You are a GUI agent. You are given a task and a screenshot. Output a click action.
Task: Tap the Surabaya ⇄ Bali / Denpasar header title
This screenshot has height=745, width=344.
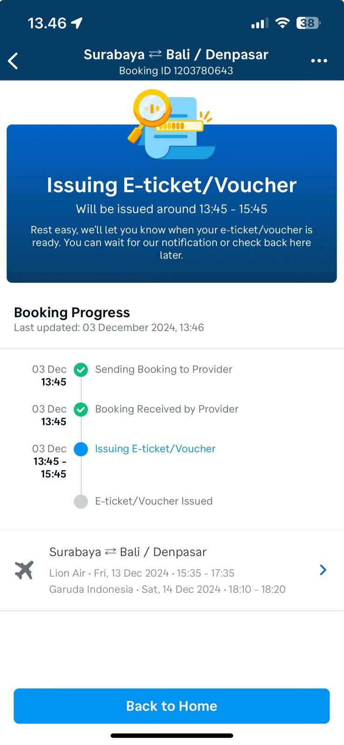pos(176,54)
